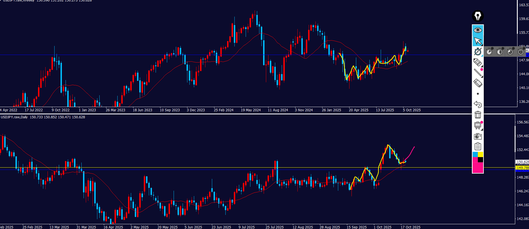Choose the second stopwatch timer option

(500, 52)
